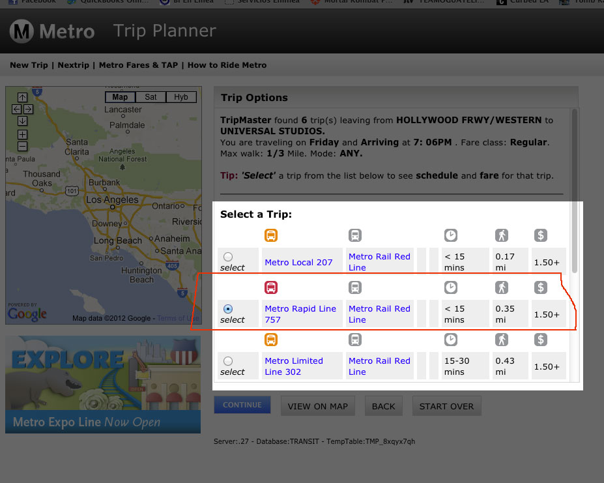This screenshot has height=483, width=604.
Task: Click dollar fare icon in Limited 302 trip
Action: [x=540, y=340]
